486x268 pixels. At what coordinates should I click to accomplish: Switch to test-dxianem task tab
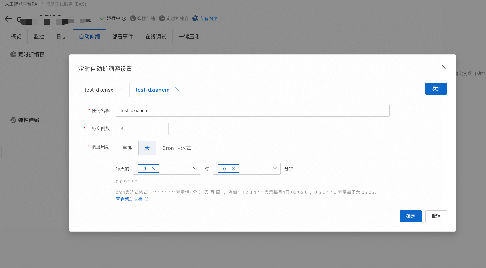(x=152, y=90)
